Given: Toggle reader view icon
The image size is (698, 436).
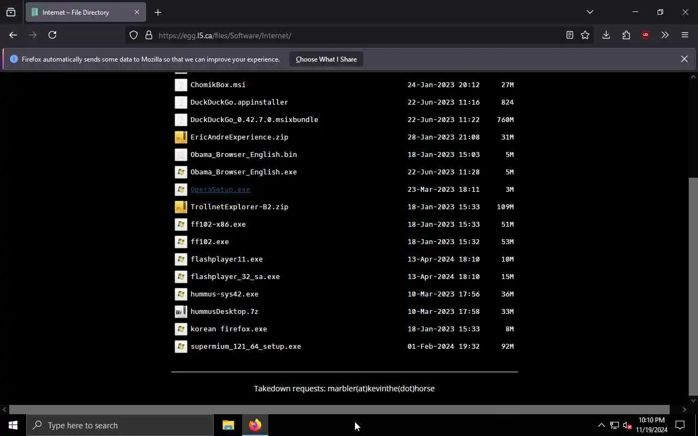Looking at the screenshot, I should [569, 35].
